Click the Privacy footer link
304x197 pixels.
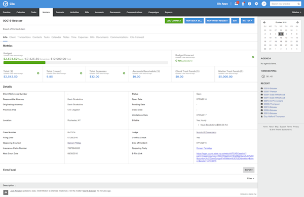pyautogui.click(x=296, y=127)
